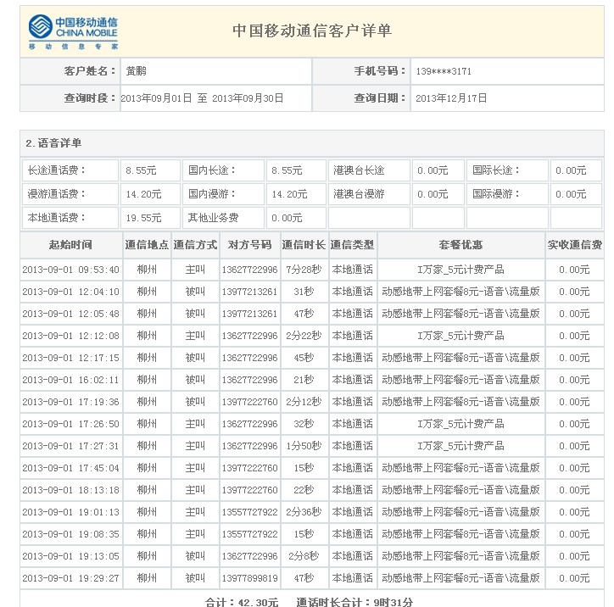Click section heading 2.语音详单
The image size is (614, 607).
coord(53,143)
